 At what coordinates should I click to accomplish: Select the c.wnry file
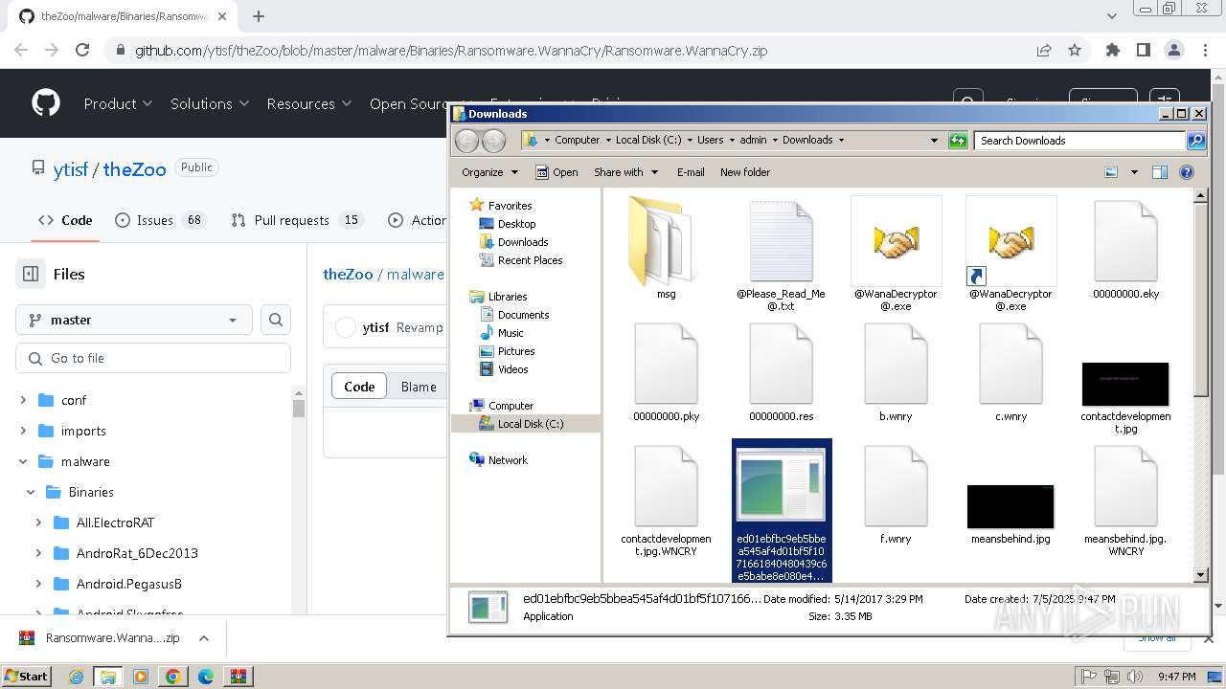pyautogui.click(x=1010, y=366)
